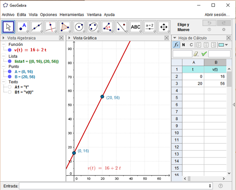Select the Line through two points tool
This screenshot has height=190, width=236.
[x=37, y=26]
